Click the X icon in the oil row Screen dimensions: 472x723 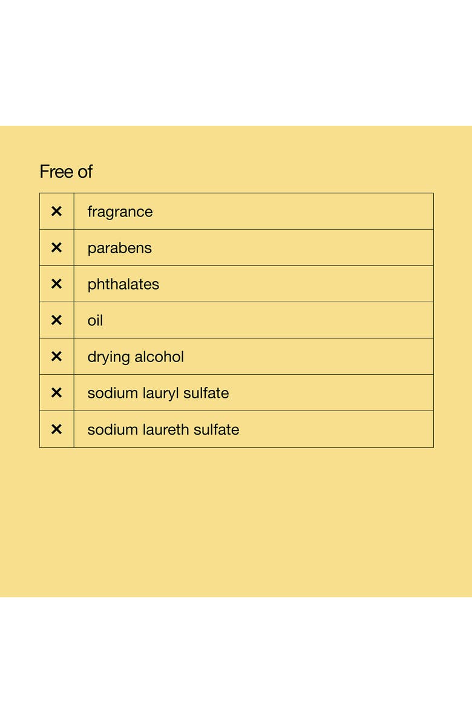tap(56, 320)
